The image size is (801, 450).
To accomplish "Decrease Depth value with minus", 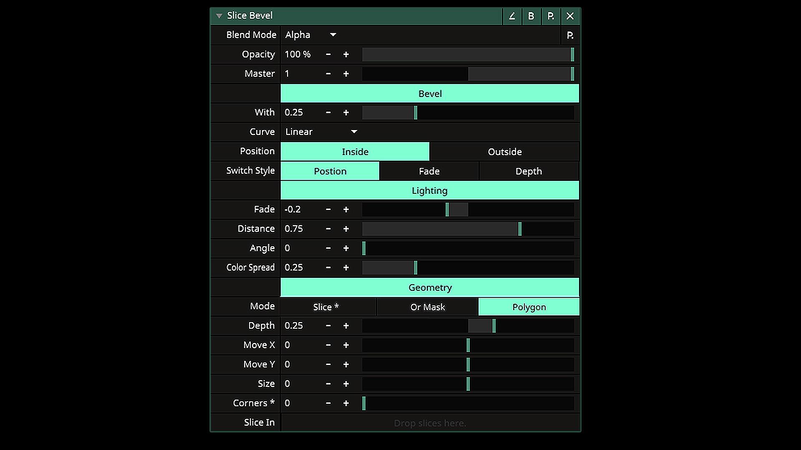I will pos(328,326).
